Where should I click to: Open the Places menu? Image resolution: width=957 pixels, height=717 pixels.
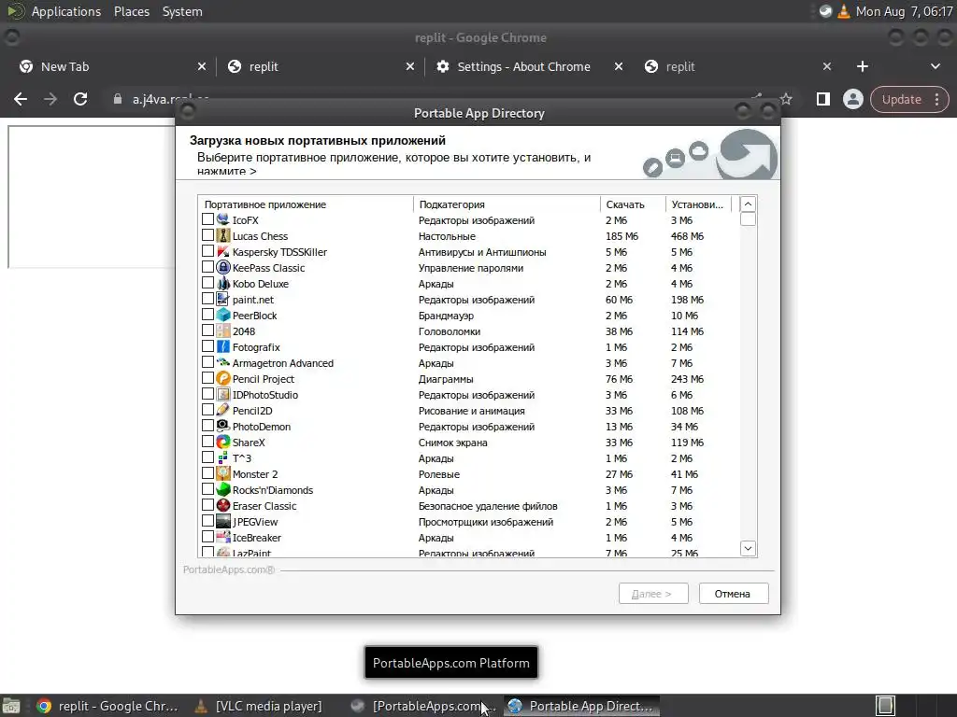click(x=131, y=11)
